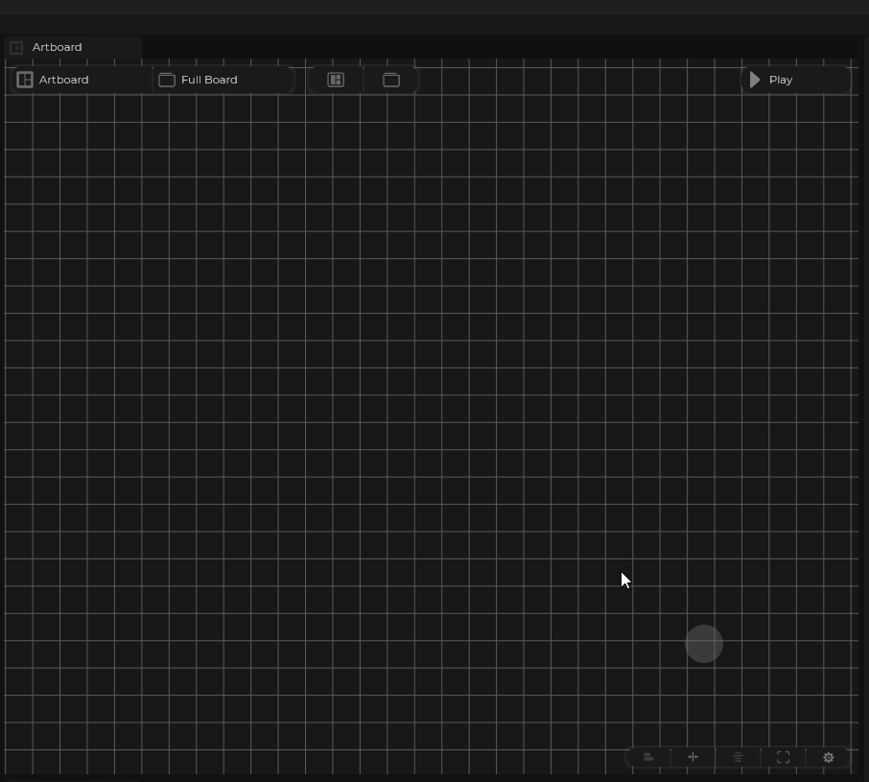
Task: Toggle the icon-only artboard layout button
Action: [336, 80]
